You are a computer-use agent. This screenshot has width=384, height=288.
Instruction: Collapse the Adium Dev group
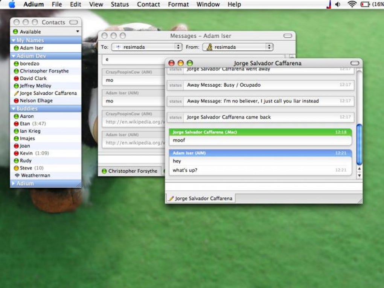(14, 56)
